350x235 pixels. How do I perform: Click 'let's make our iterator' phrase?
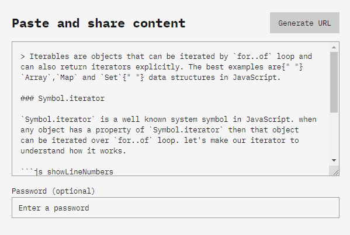(235, 141)
